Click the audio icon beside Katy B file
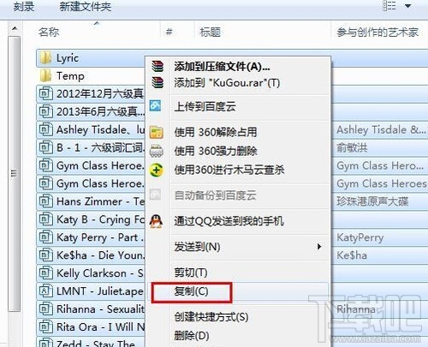 click(46, 219)
